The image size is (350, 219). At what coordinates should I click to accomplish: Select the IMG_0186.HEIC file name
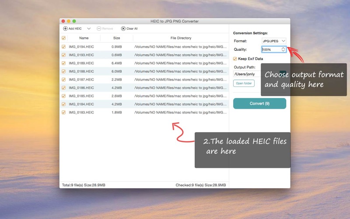tap(81, 88)
